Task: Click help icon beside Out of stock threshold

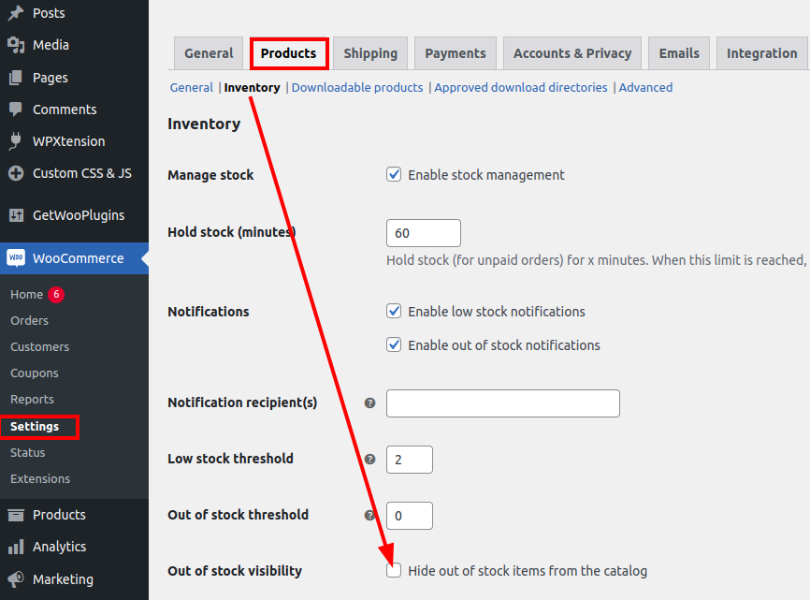Action: click(x=369, y=515)
